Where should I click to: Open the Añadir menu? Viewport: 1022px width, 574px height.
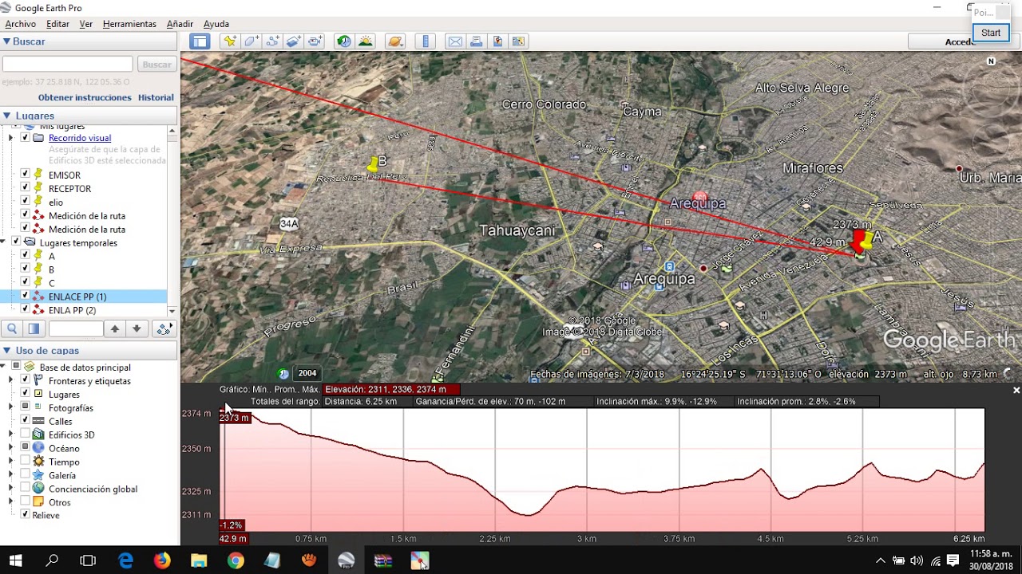coord(180,24)
